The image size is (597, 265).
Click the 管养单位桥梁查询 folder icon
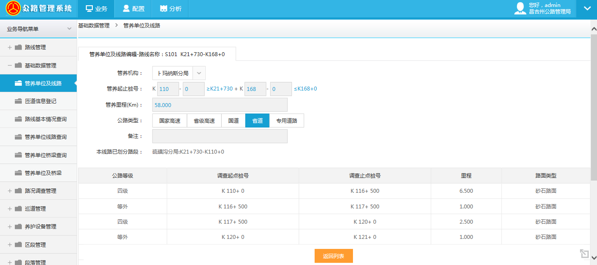pyautogui.click(x=18, y=155)
